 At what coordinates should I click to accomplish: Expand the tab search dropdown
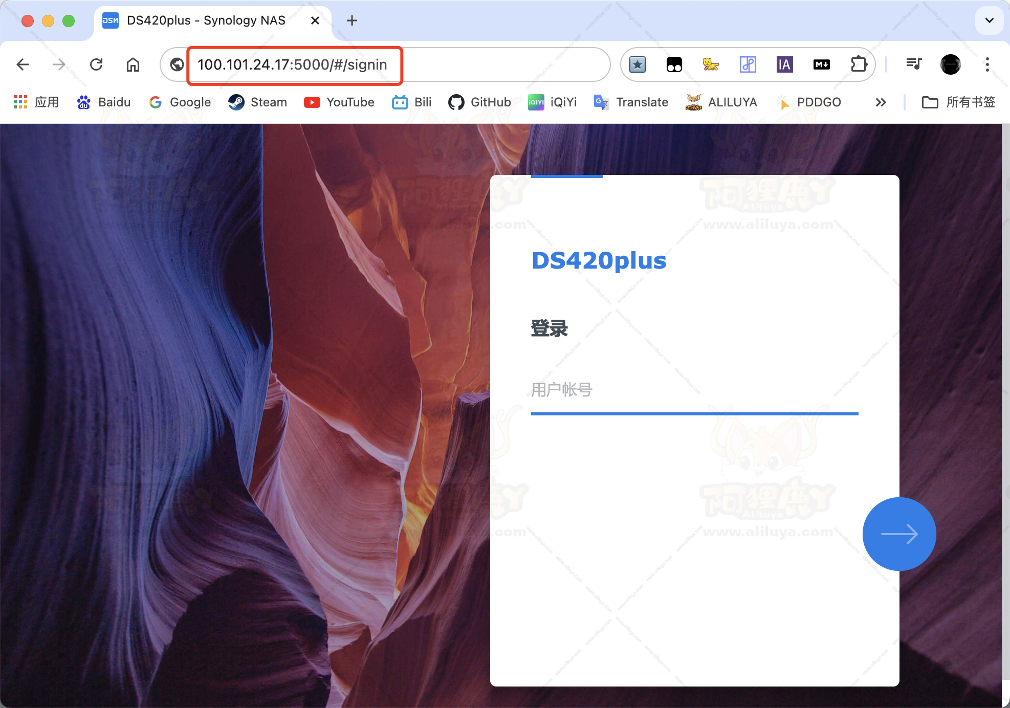(990, 20)
